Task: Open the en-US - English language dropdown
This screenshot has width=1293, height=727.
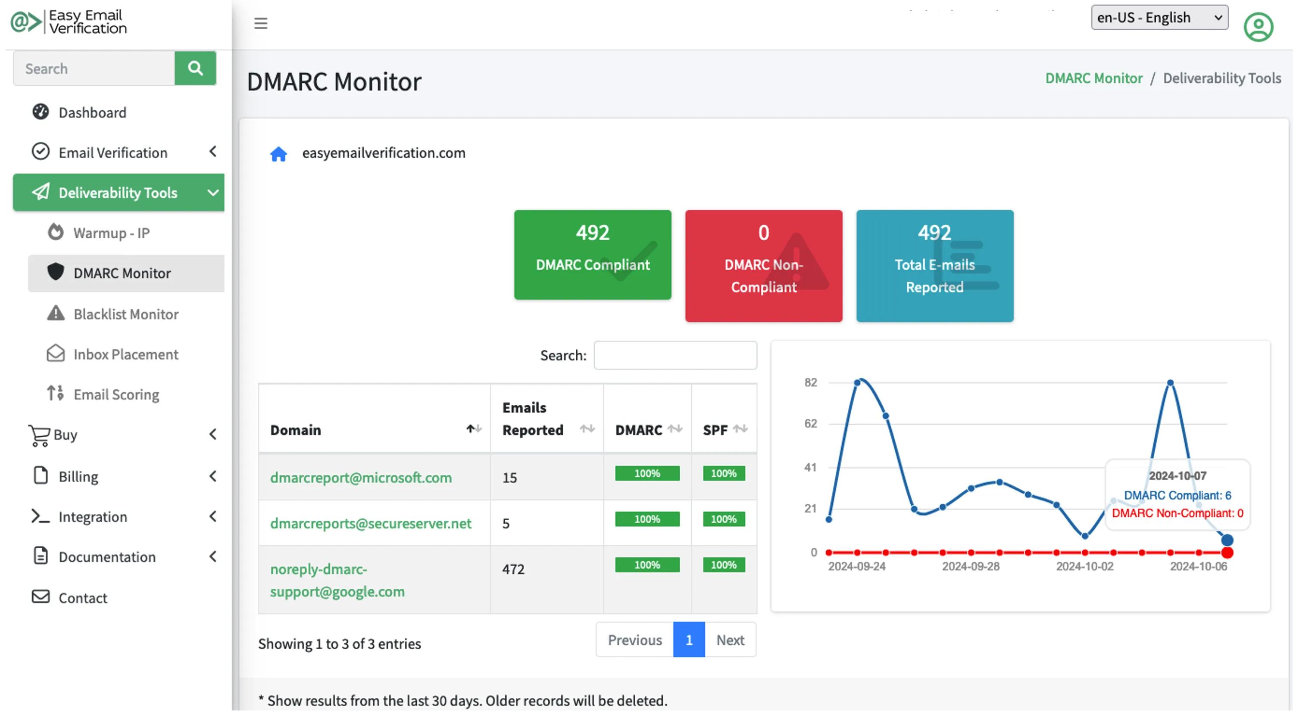Action: coord(1159,18)
